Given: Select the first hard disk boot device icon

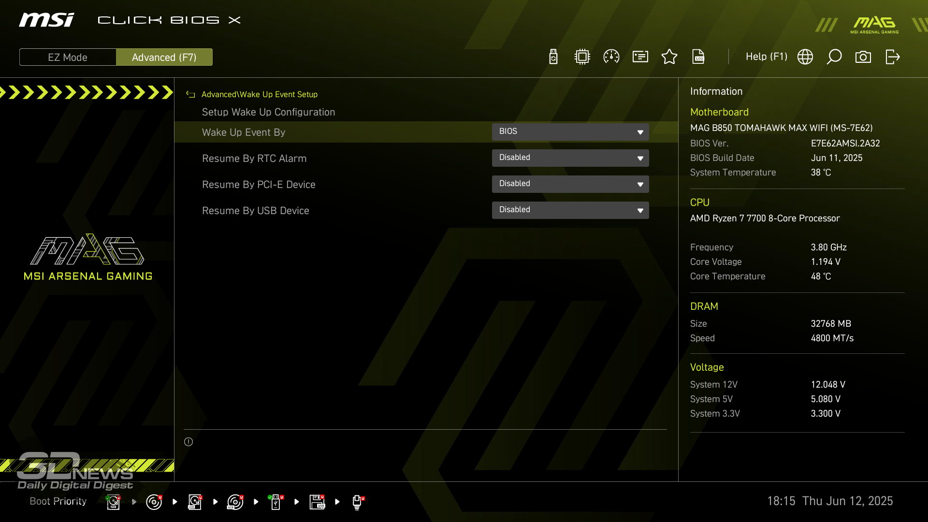Looking at the screenshot, I should 113,502.
